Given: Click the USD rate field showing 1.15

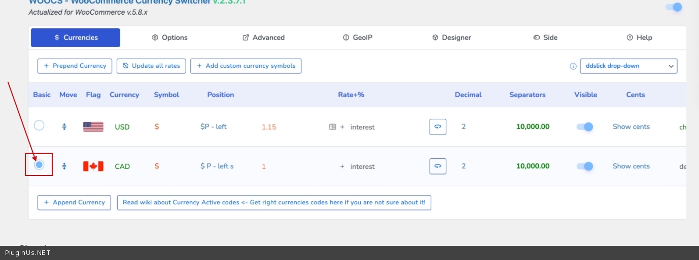Looking at the screenshot, I should click(269, 127).
